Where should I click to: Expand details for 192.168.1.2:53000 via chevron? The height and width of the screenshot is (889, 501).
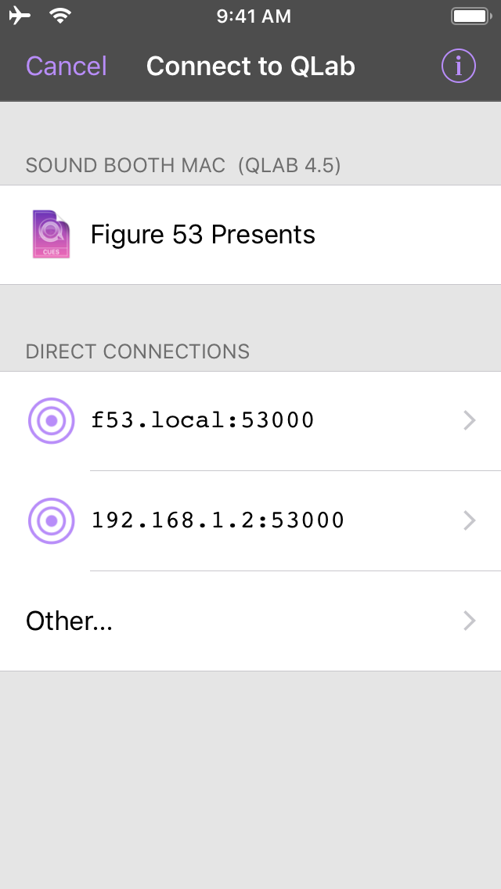[x=469, y=520]
